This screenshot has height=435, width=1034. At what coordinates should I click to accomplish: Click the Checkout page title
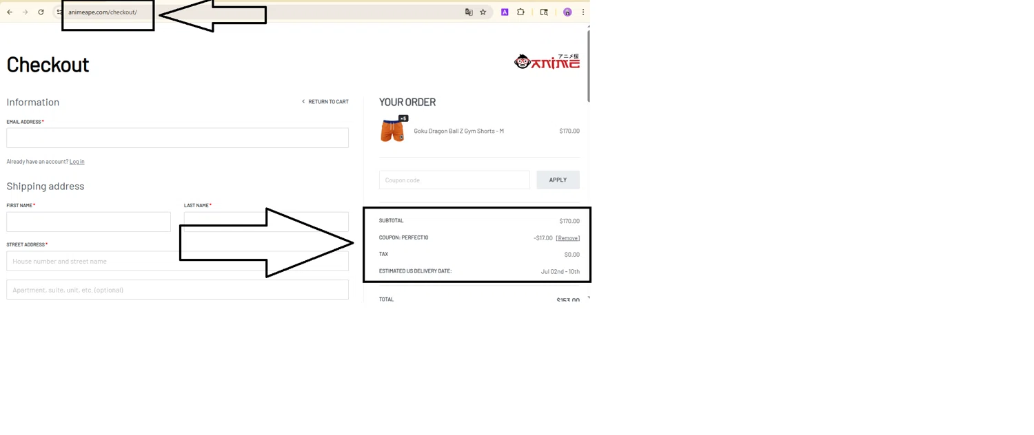[48, 64]
